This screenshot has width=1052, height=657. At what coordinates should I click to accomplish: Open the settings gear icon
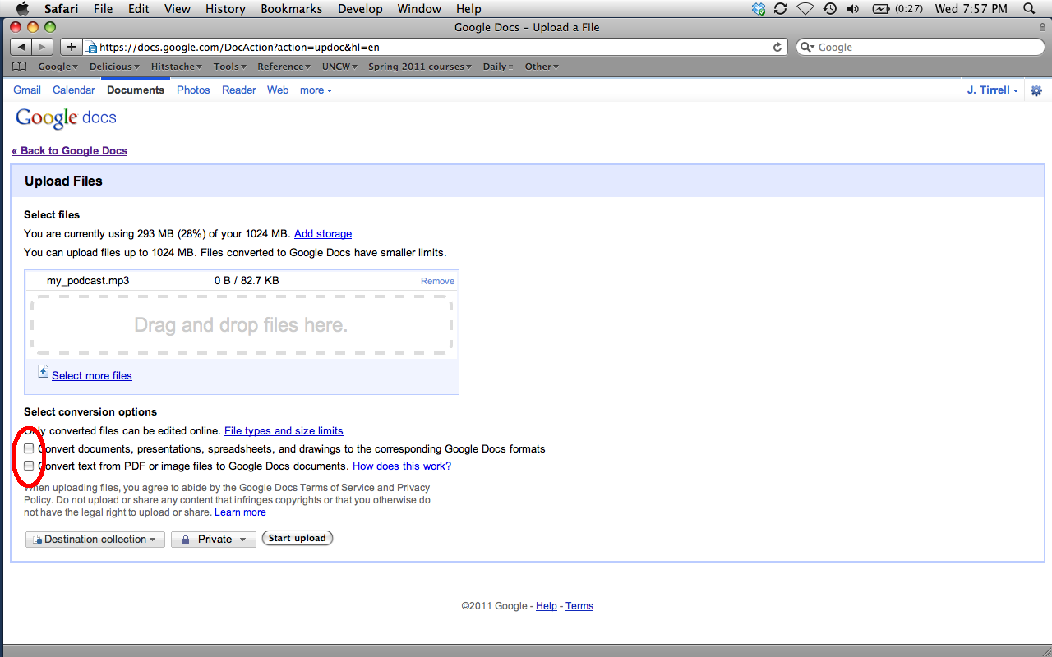pyautogui.click(x=1036, y=90)
